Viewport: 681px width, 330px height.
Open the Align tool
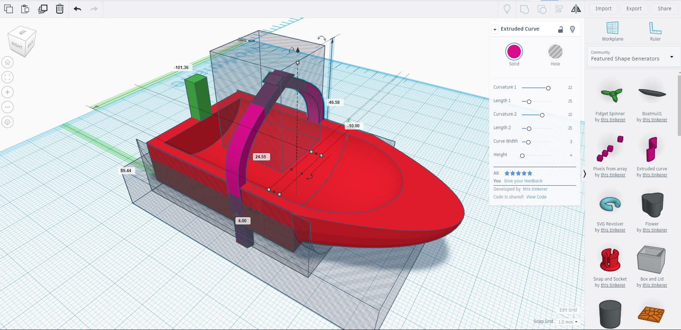tap(559, 9)
